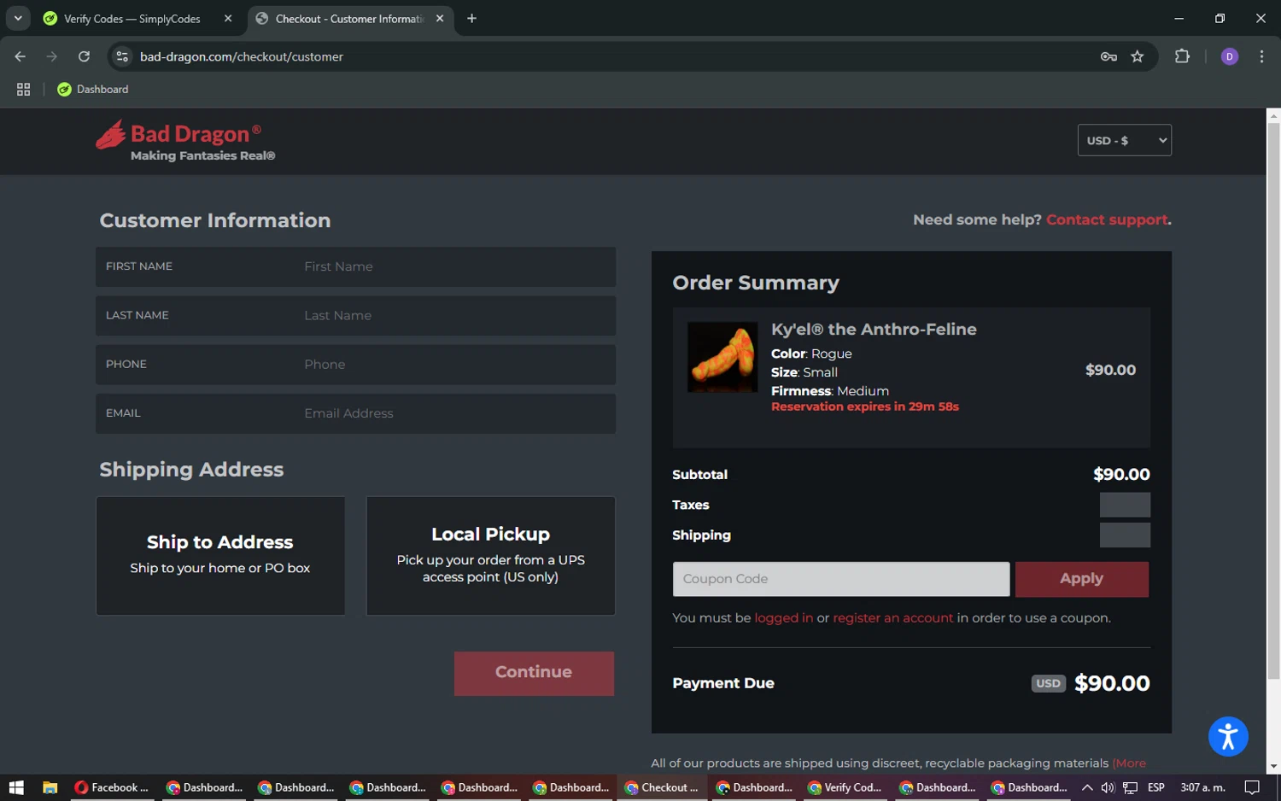Go back with browser back arrow
1281x801 pixels.
20,56
